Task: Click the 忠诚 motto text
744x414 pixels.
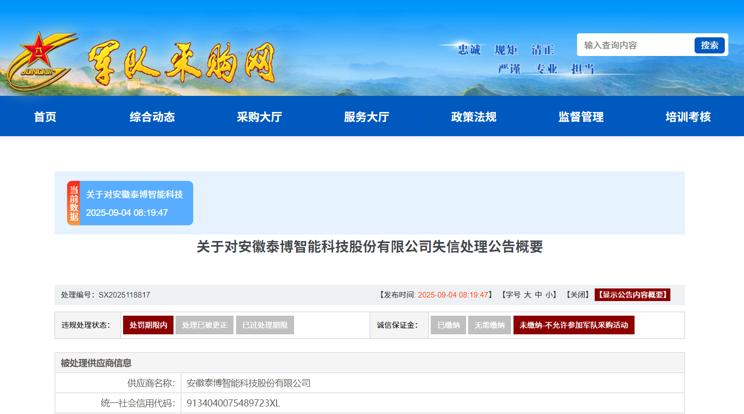Action: pyautogui.click(x=469, y=50)
